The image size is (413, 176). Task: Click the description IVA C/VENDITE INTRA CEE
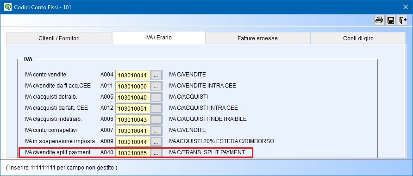[x=202, y=86]
